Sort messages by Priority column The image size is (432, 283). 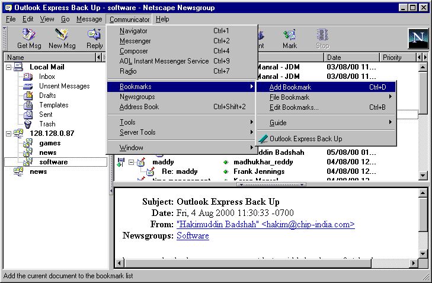click(x=398, y=58)
